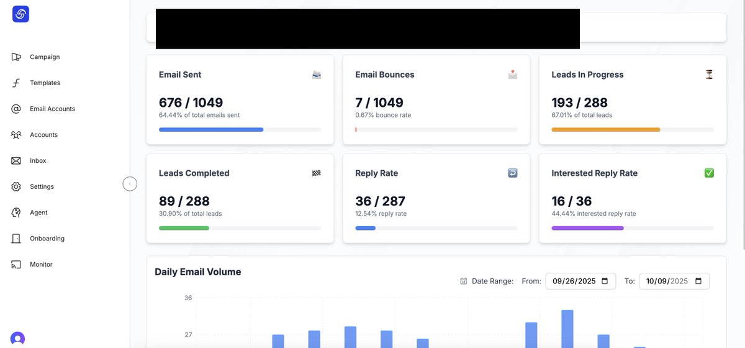745x348 pixels.
Task: Click the Accounts people icon
Action: click(x=17, y=135)
